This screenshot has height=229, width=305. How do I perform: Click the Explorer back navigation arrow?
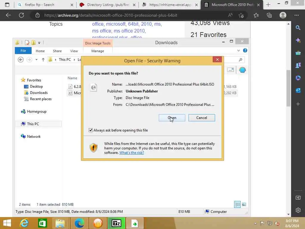[x=21, y=60]
